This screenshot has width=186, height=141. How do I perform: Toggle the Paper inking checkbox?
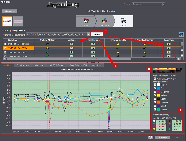click(155, 85)
